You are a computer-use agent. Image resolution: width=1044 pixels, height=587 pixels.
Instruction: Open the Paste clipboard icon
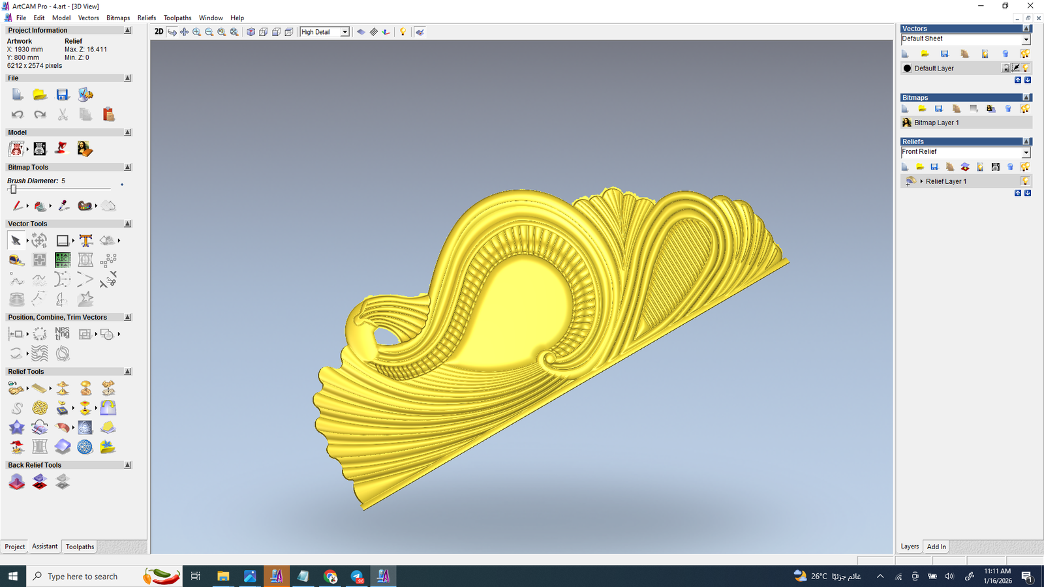coord(108,115)
